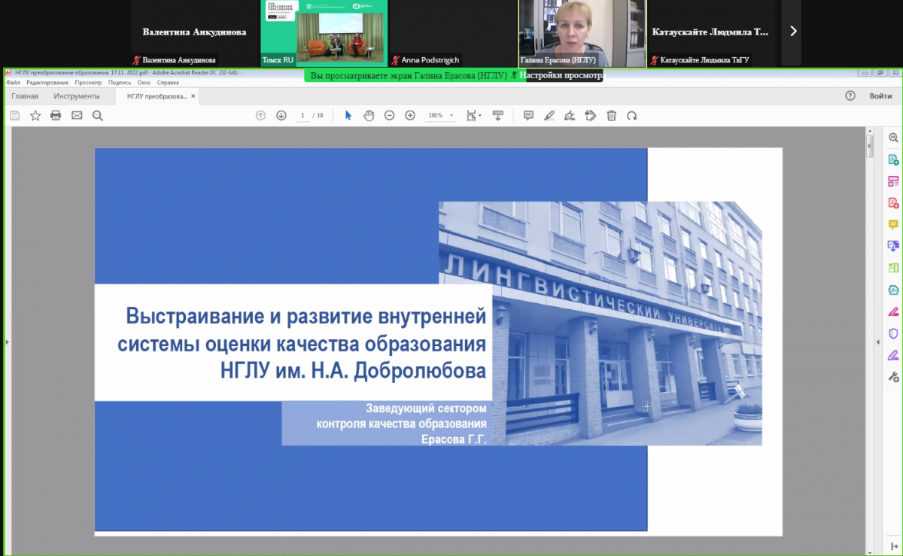Open Protect shield tool in right pane

point(893,333)
